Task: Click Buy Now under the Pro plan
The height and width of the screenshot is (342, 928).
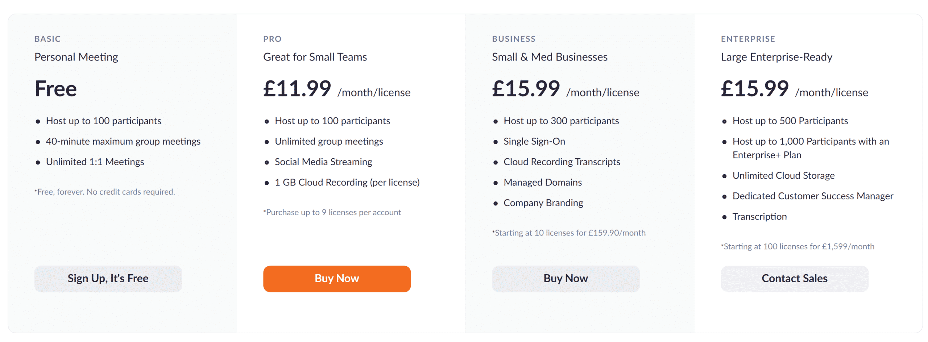Action: [x=336, y=278]
